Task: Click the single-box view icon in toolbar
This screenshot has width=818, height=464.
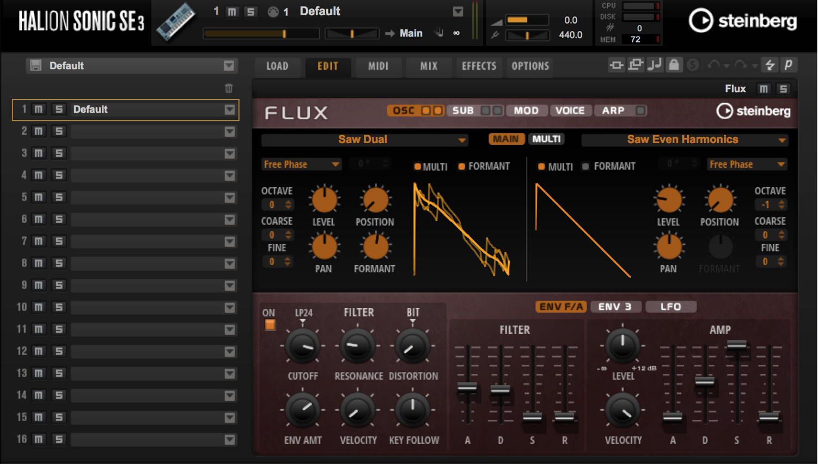Action: click(616, 65)
